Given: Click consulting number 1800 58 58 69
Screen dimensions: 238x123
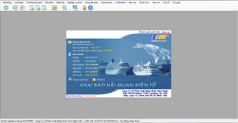Looking at the screenshot, I should tap(91, 75).
